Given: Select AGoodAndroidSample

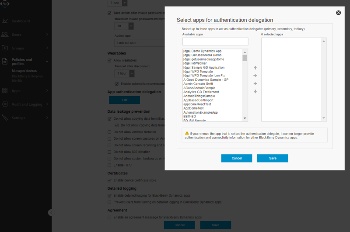Looking at the screenshot, I should 199,88.
